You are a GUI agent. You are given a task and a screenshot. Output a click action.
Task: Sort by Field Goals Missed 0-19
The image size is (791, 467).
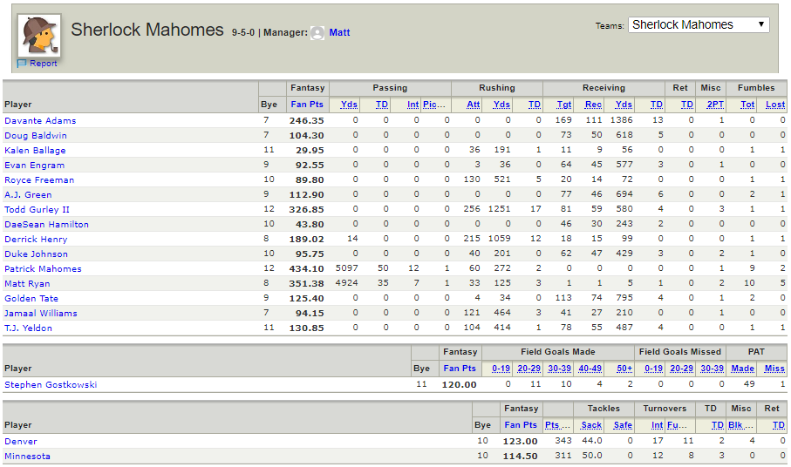654,369
